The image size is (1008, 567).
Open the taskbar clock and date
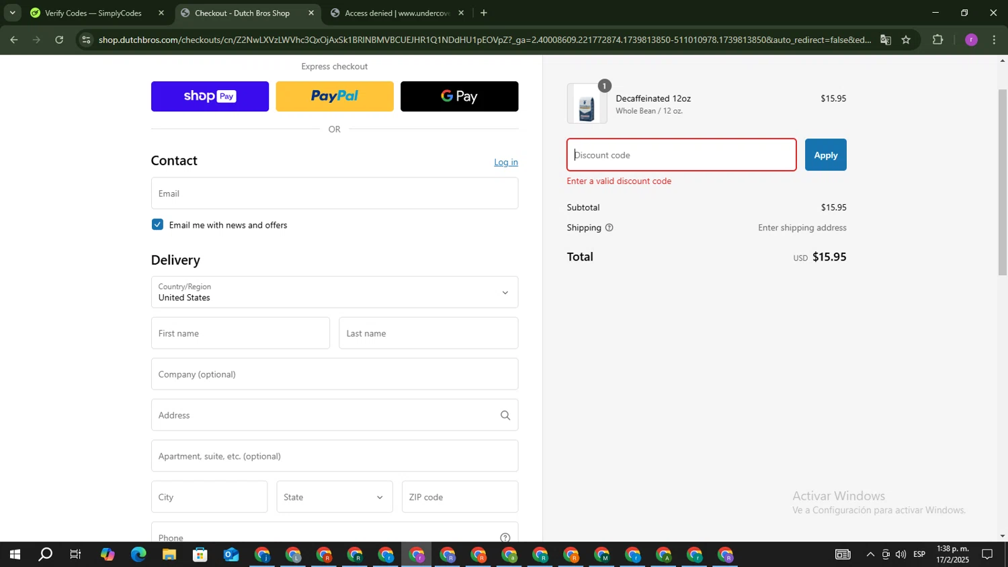[x=953, y=555]
